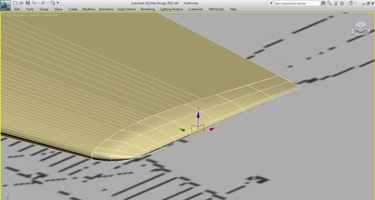Image resolution: width=375 pixels, height=200 pixels.
Task: Click the Orthographic viewport label
Action: (17, 15)
